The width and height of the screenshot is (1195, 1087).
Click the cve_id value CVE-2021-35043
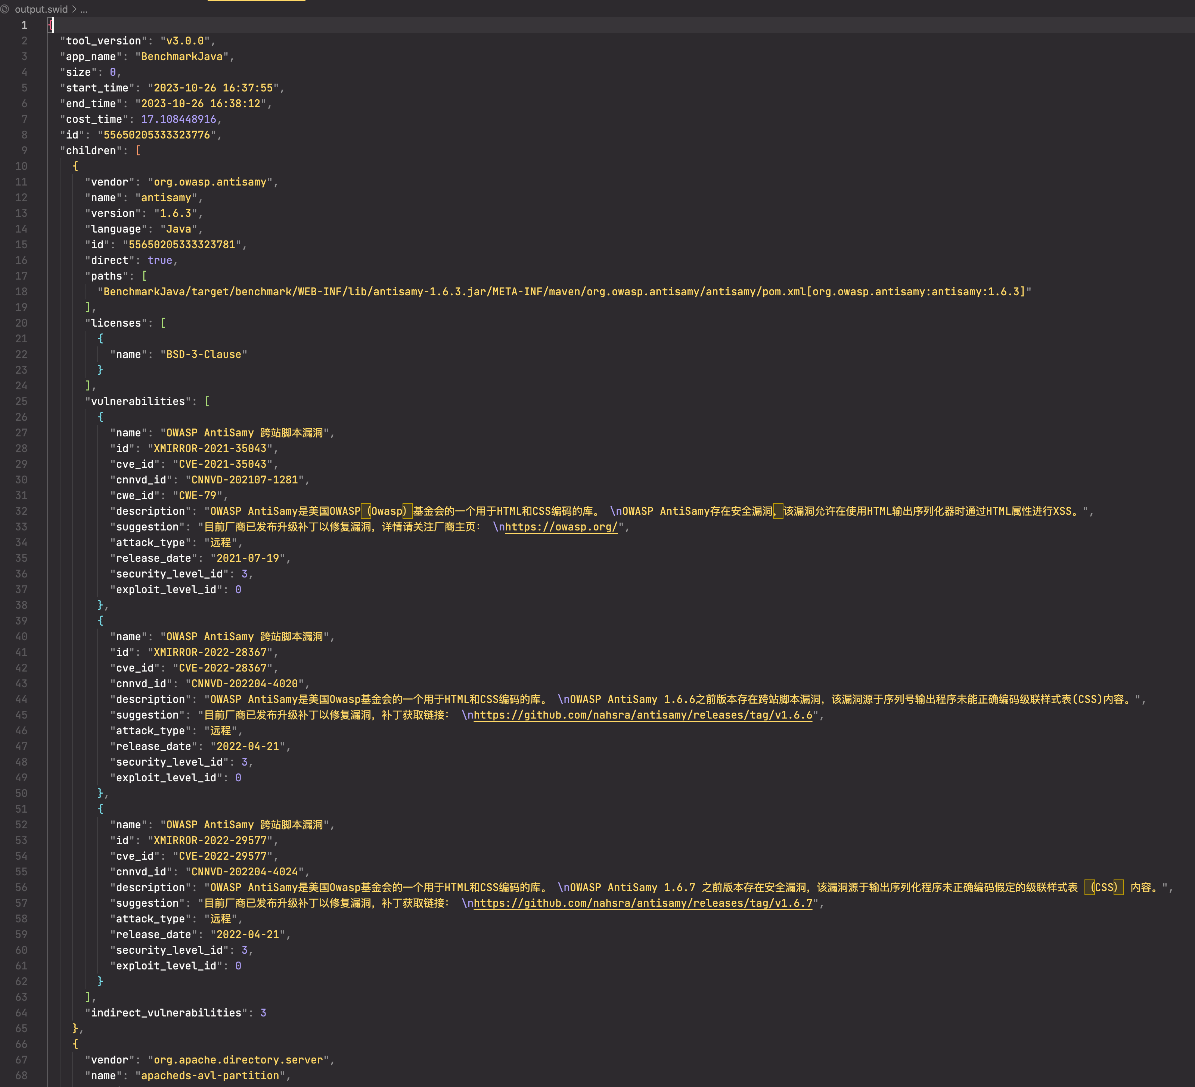[x=222, y=464]
